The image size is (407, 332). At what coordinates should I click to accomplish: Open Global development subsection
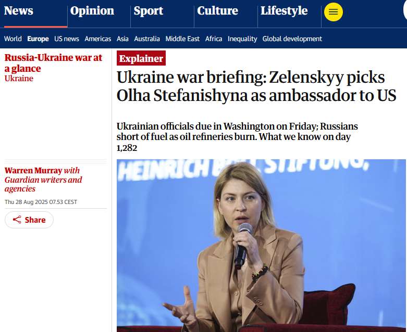292,39
